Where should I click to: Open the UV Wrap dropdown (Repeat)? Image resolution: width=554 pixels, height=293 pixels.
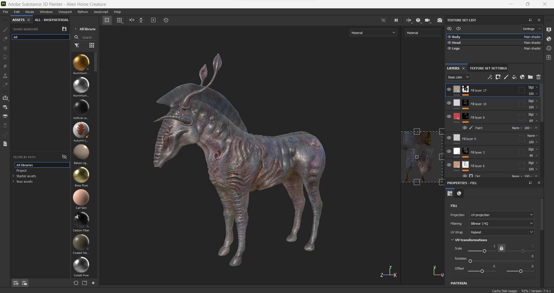[x=502, y=232]
